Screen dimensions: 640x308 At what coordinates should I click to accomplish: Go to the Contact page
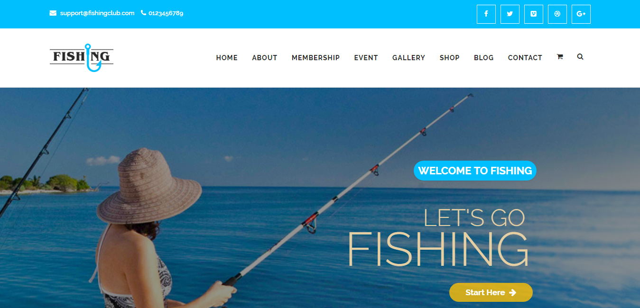(x=525, y=58)
